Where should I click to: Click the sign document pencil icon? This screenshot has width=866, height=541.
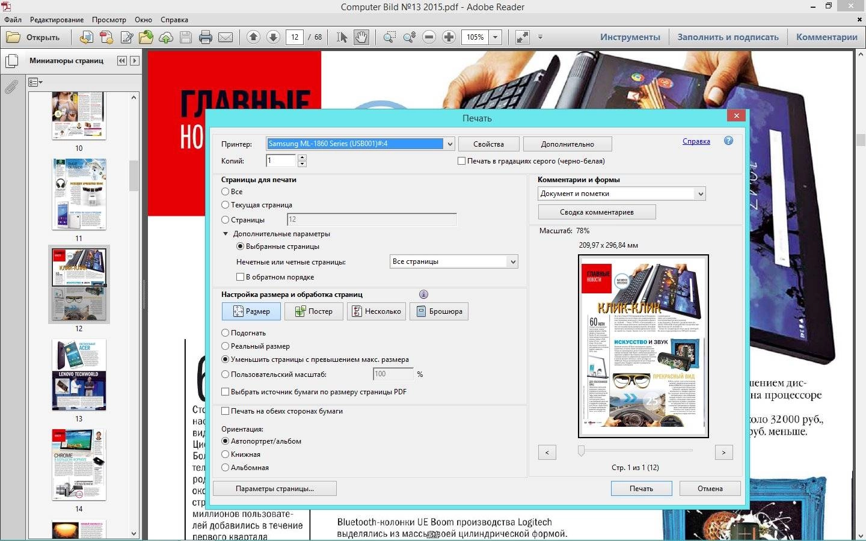click(126, 37)
